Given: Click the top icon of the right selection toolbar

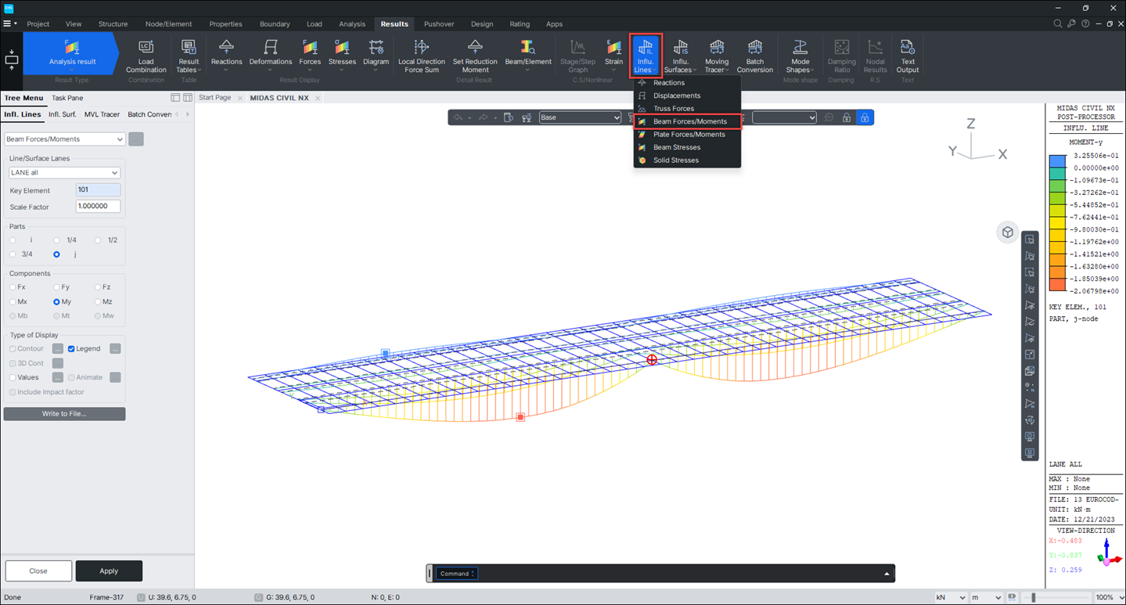Looking at the screenshot, I should [x=1030, y=239].
